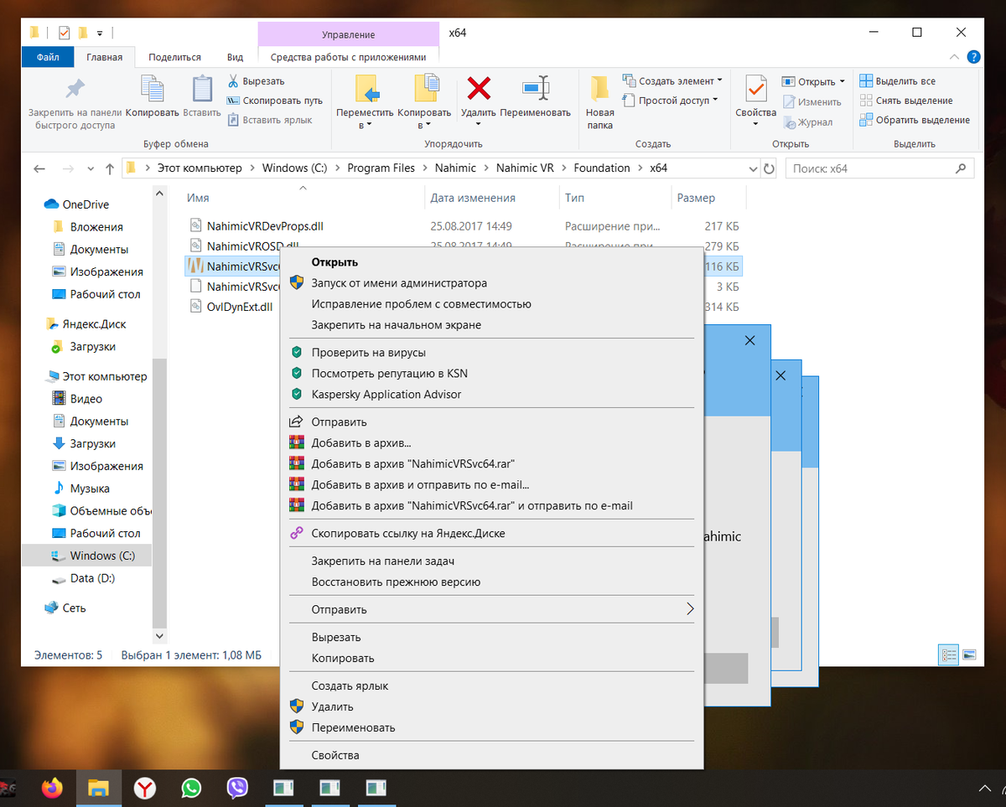This screenshot has height=807, width=1006.
Task: Open Yandex Browser from taskbar
Action: coord(145,788)
